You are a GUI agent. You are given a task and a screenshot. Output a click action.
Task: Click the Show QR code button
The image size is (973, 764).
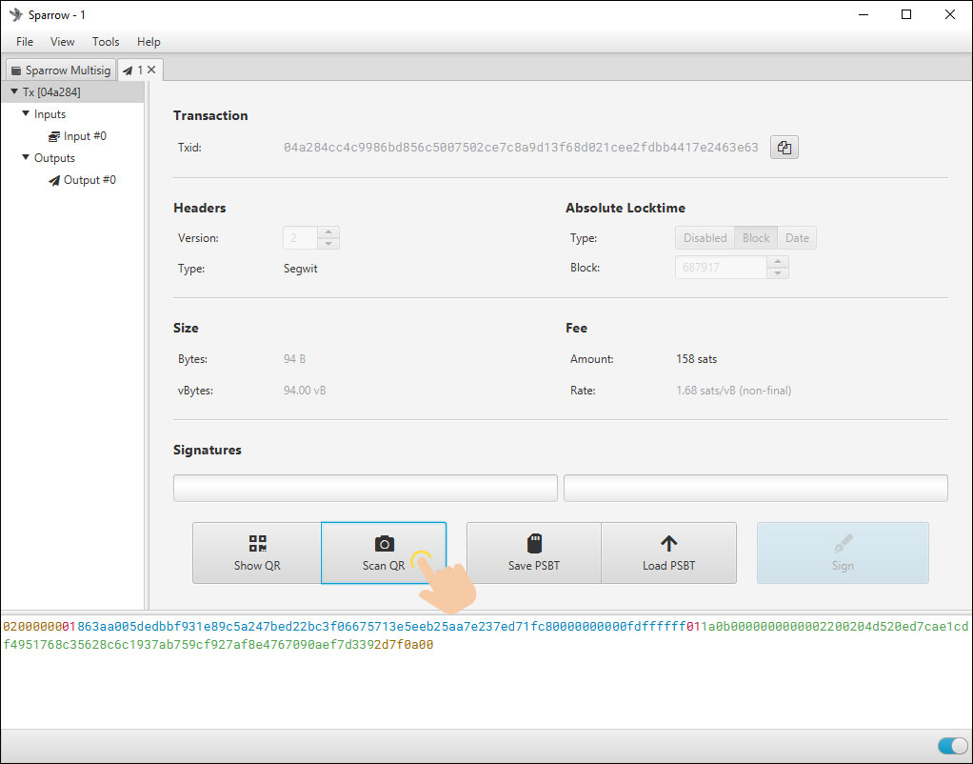click(257, 553)
